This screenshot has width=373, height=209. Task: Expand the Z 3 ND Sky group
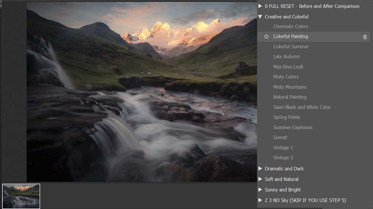click(x=260, y=200)
